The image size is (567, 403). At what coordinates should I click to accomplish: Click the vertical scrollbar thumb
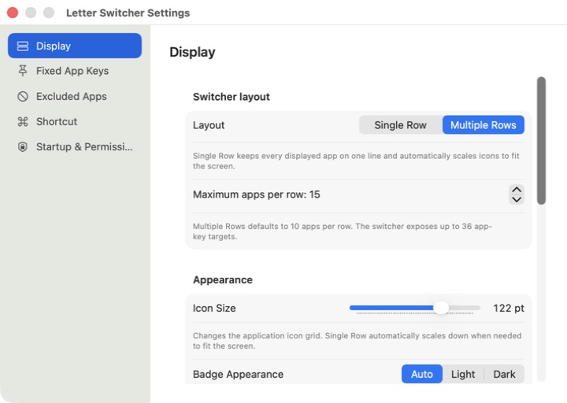tap(541, 141)
